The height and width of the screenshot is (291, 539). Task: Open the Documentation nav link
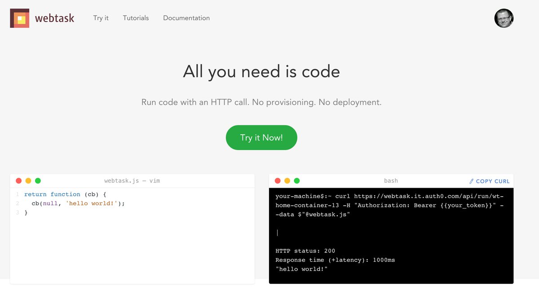[x=186, y=18]
